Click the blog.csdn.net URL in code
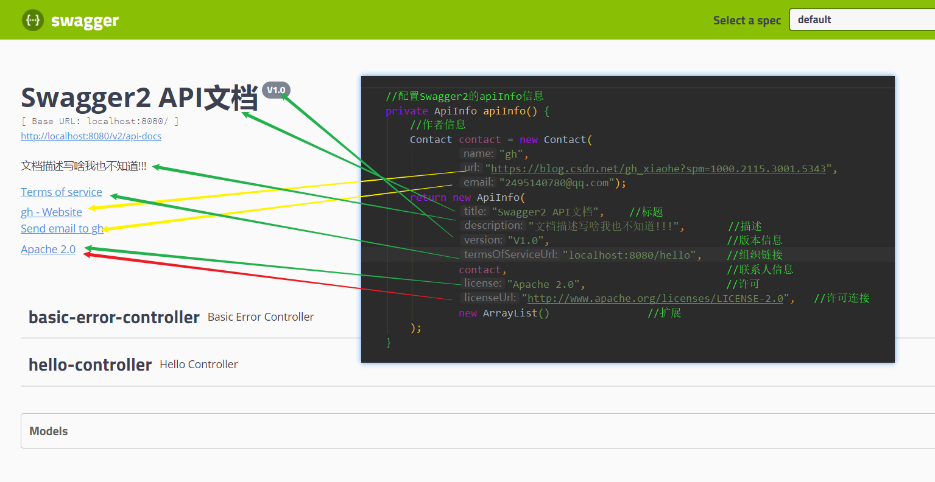The image size is (935, 482). (658, 169)
